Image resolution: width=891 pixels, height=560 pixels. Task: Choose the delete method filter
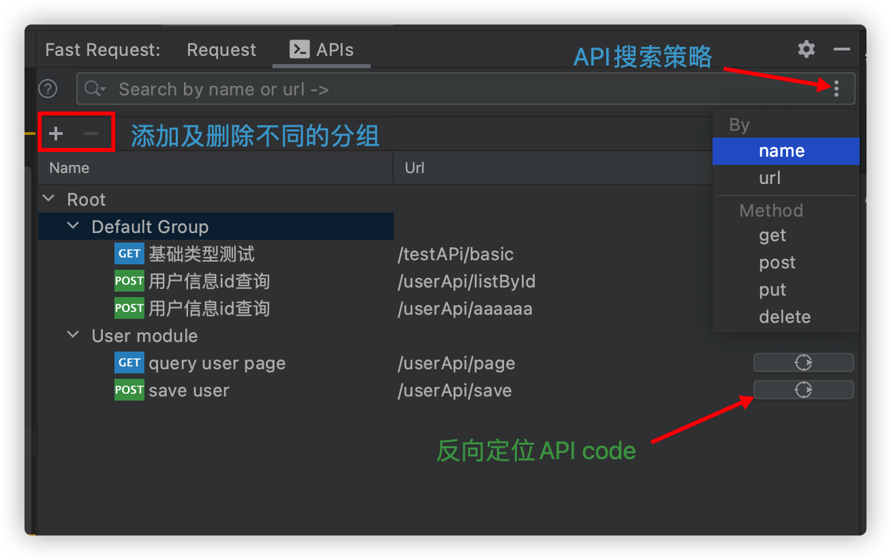click(785, 317)
